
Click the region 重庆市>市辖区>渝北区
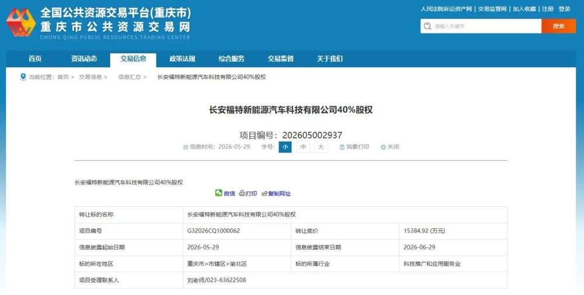click(x=217, y=263)
